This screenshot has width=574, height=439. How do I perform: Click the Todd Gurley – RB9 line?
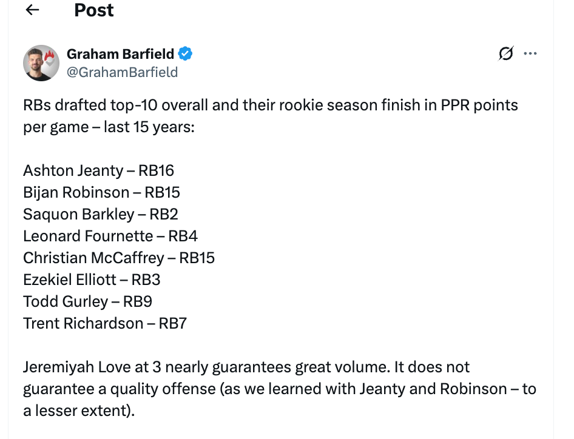pos(87,301)
